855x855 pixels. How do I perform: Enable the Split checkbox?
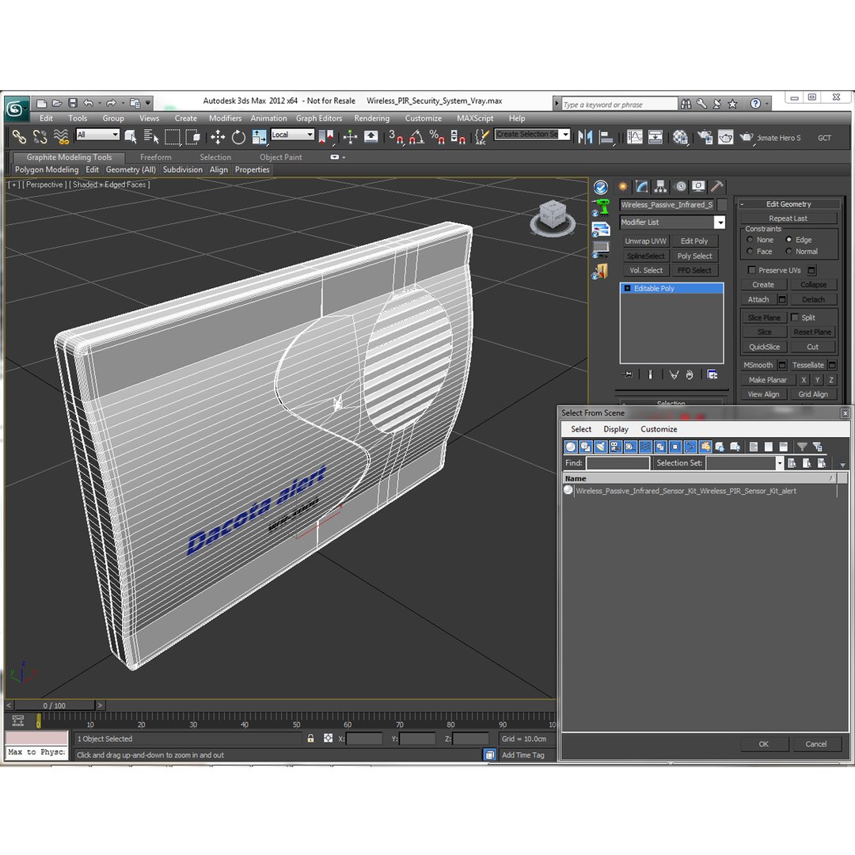pos(795,317)
